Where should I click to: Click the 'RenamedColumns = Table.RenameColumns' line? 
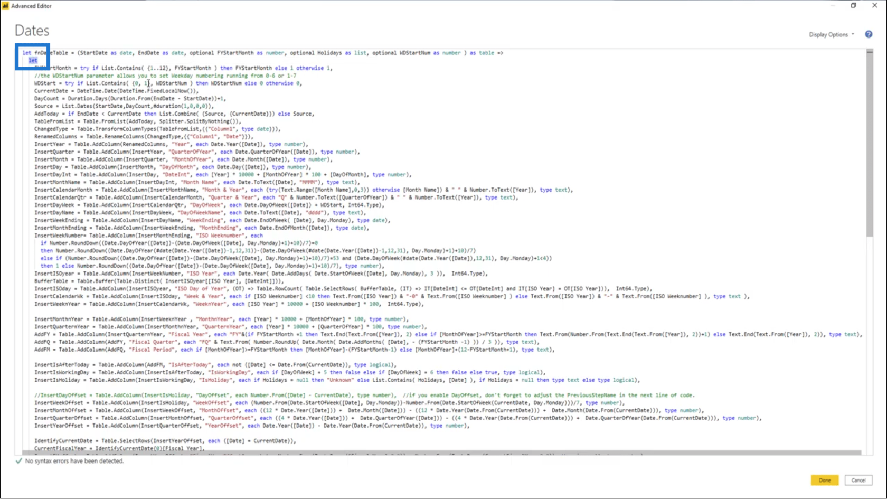[x=144, y=136]
